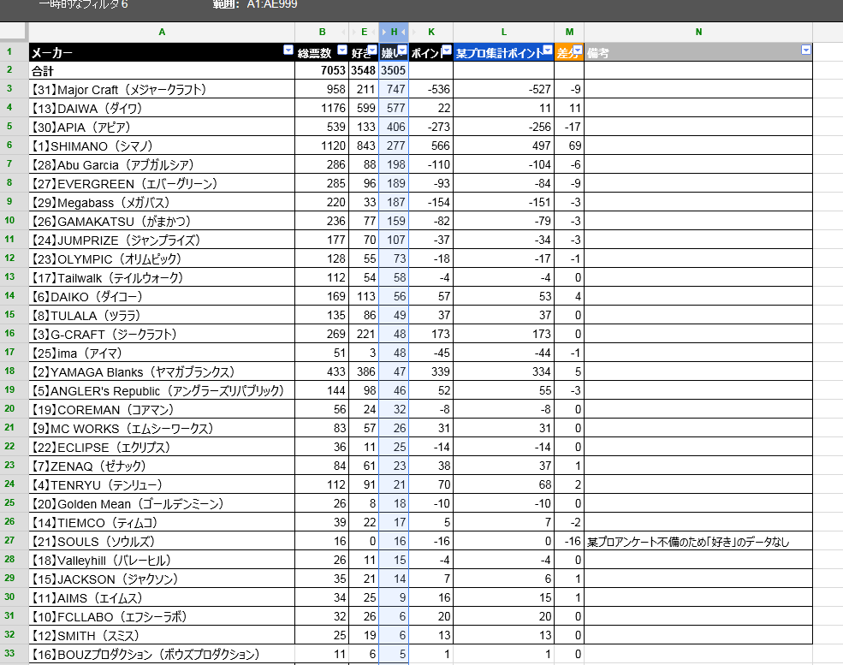This screenshot has width=843, height=665.
Task: Select the BOUZプロダクション cell
Action: point(162,654)
